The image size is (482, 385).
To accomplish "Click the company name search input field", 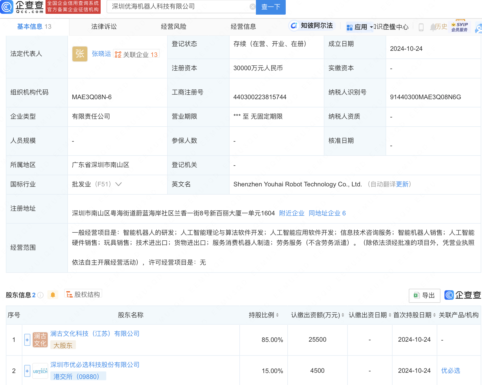I will point(178,7).
